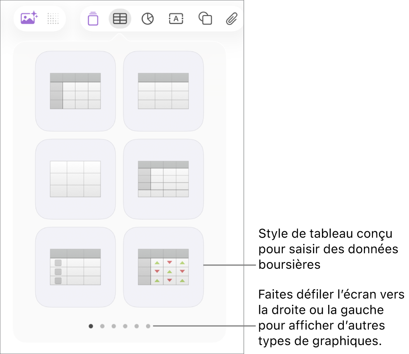The width and height of the screenshot is (409, 354).
Task: Jump to the second page dot
Action: pyautogui.click(x=102, y=326)
